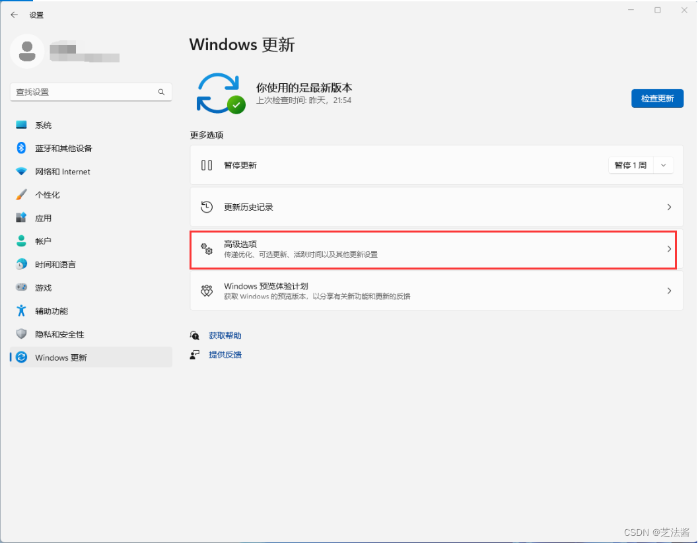Expand the pause duration dropdown arrow
Image resolution: width=700 pixels, height=543 pixels.
[664, 165]
